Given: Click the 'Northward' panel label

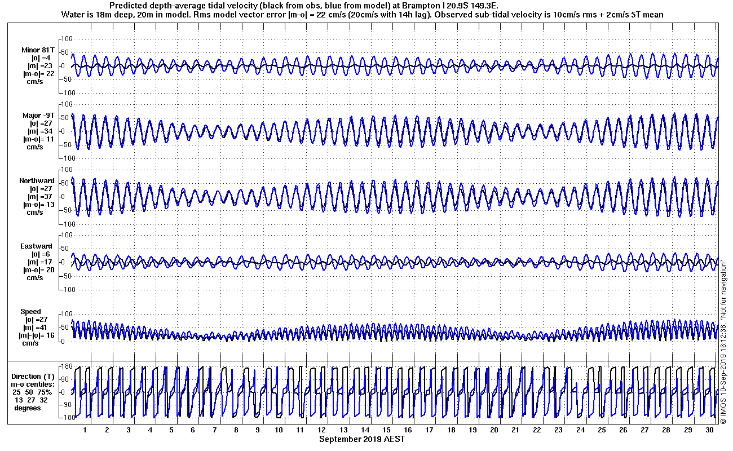Looking at the screenshot, I should pyautogui.click(x=37, y=181).
